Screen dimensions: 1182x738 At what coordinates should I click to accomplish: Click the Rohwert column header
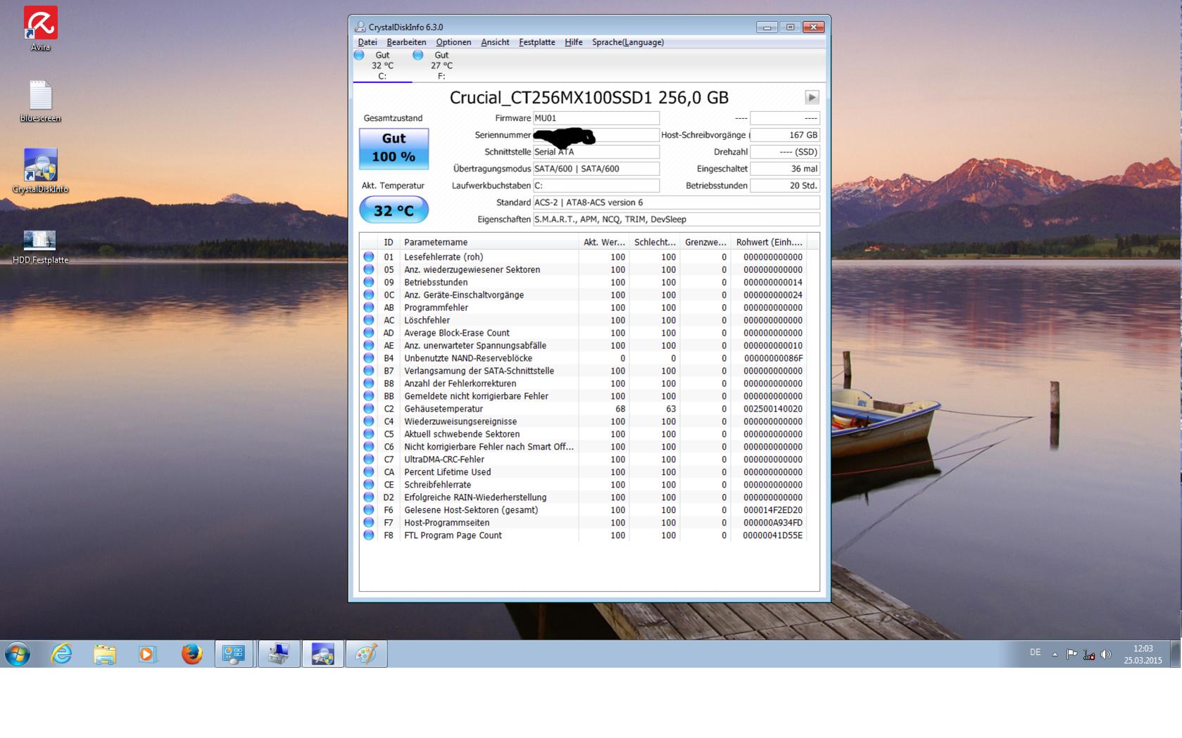(769, 242)
